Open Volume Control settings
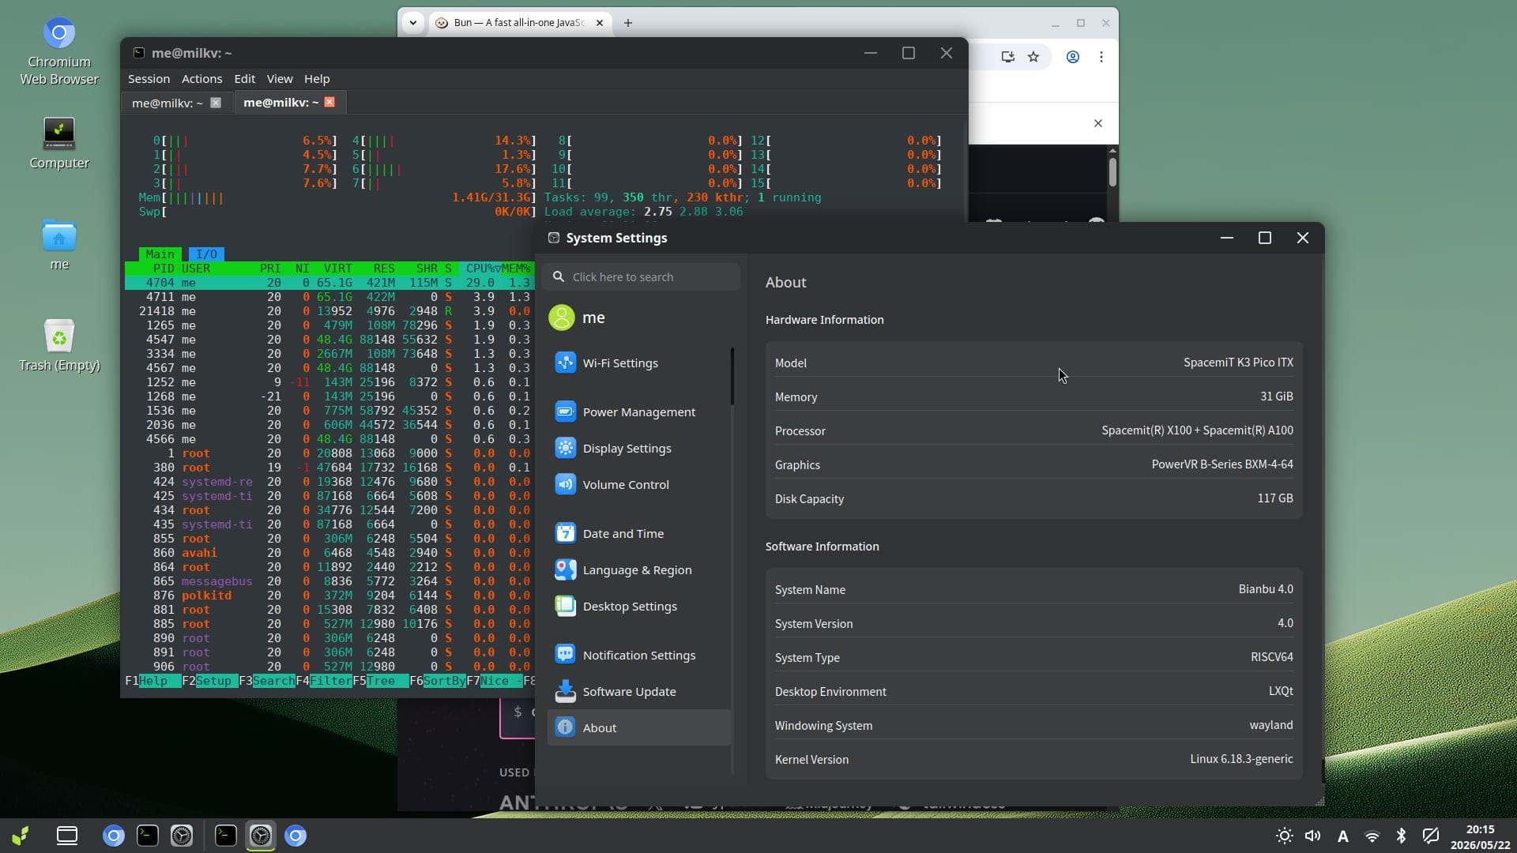Viewport: 1517px width, 853px height. (x=639, y=485)
